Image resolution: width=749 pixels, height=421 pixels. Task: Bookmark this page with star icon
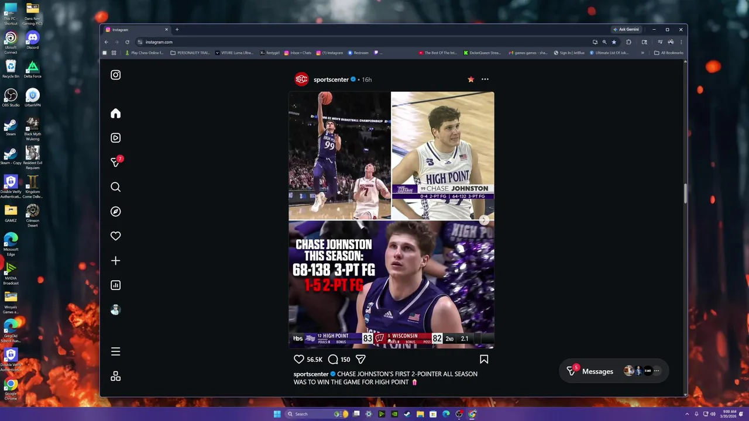614,42
